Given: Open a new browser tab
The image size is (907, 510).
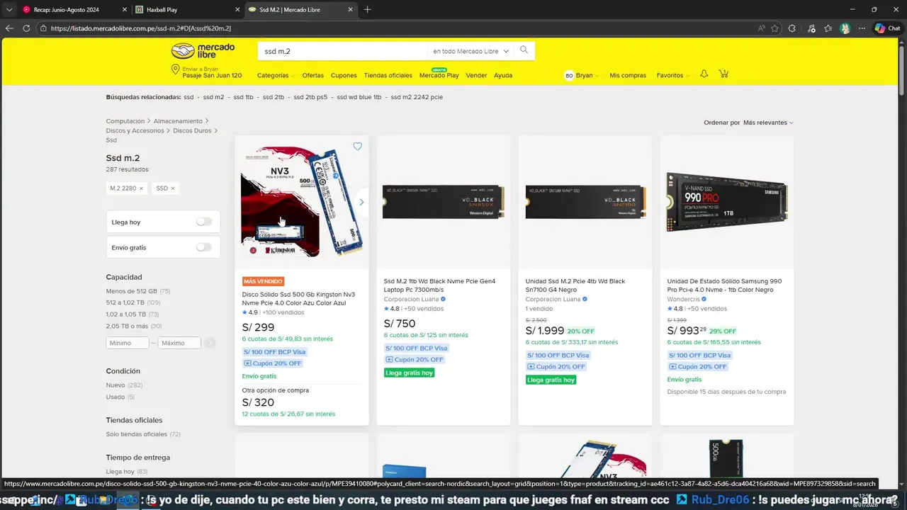Looking at the screenshot, I should coord(367,9).
